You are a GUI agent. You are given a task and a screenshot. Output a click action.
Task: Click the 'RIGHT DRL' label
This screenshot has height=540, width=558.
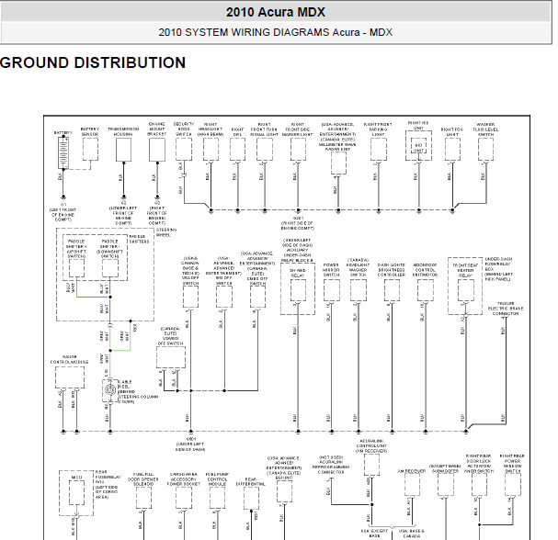[x=237, y=132]
